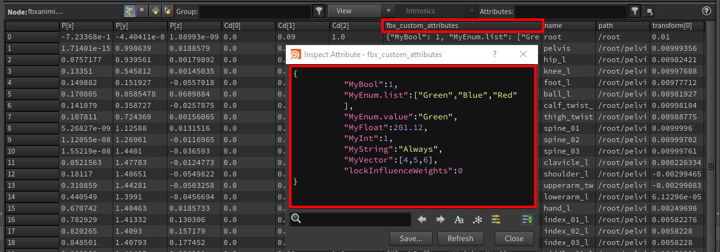
Task: Toggle case-sensitive search (Aa)
Action: tap(459, 220)
